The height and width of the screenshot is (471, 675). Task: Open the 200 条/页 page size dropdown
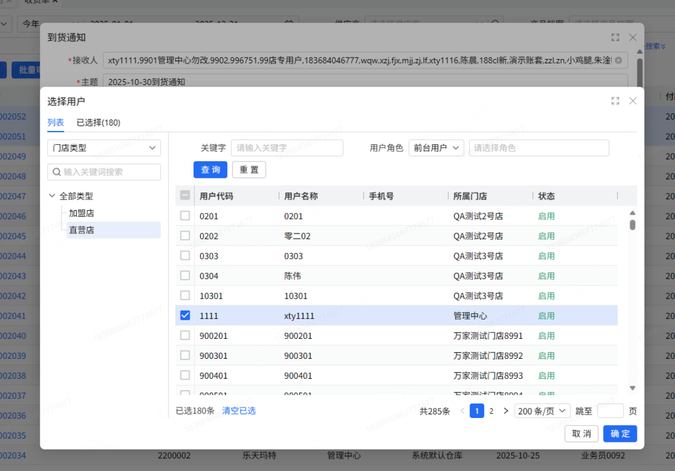pos(542,411)
